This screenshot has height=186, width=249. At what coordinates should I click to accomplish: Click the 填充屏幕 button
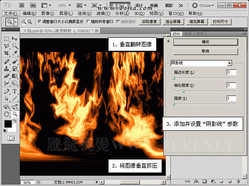pos(197,22)
